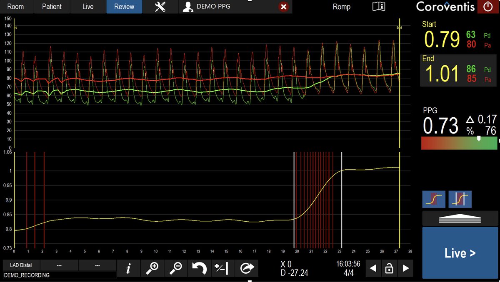Click the PPG red-green color scale marker
This screenshot has height=282, width=500.
tap(478, 139)
